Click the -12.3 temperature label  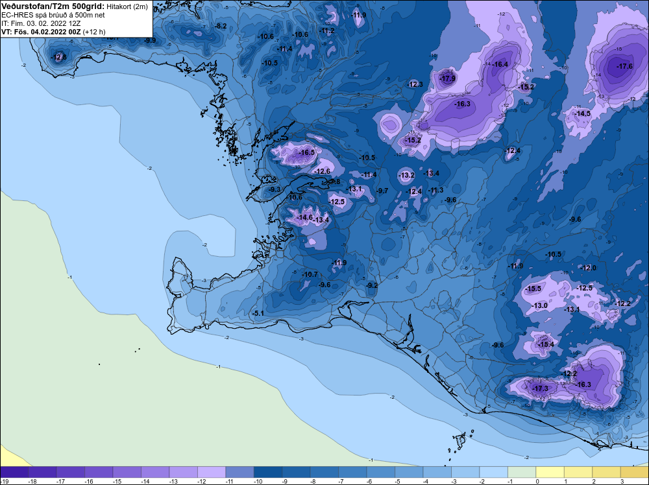pyautogui.click(x=415, y=84)
